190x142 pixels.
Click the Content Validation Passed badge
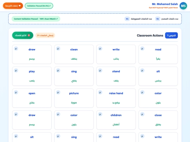(36, 19)
